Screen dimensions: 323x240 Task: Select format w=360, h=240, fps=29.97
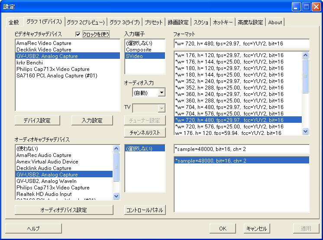[x=238, y=94]
